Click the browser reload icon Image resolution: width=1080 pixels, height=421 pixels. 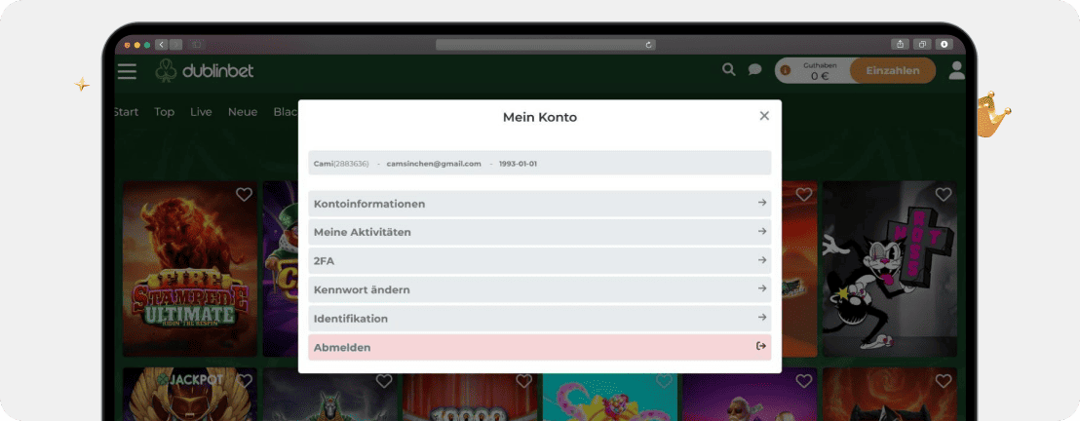coord(649,45)
